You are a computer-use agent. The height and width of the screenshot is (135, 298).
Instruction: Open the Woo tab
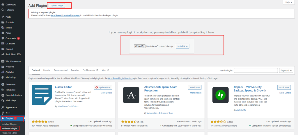pyautogui.click(x=105, y=70)
